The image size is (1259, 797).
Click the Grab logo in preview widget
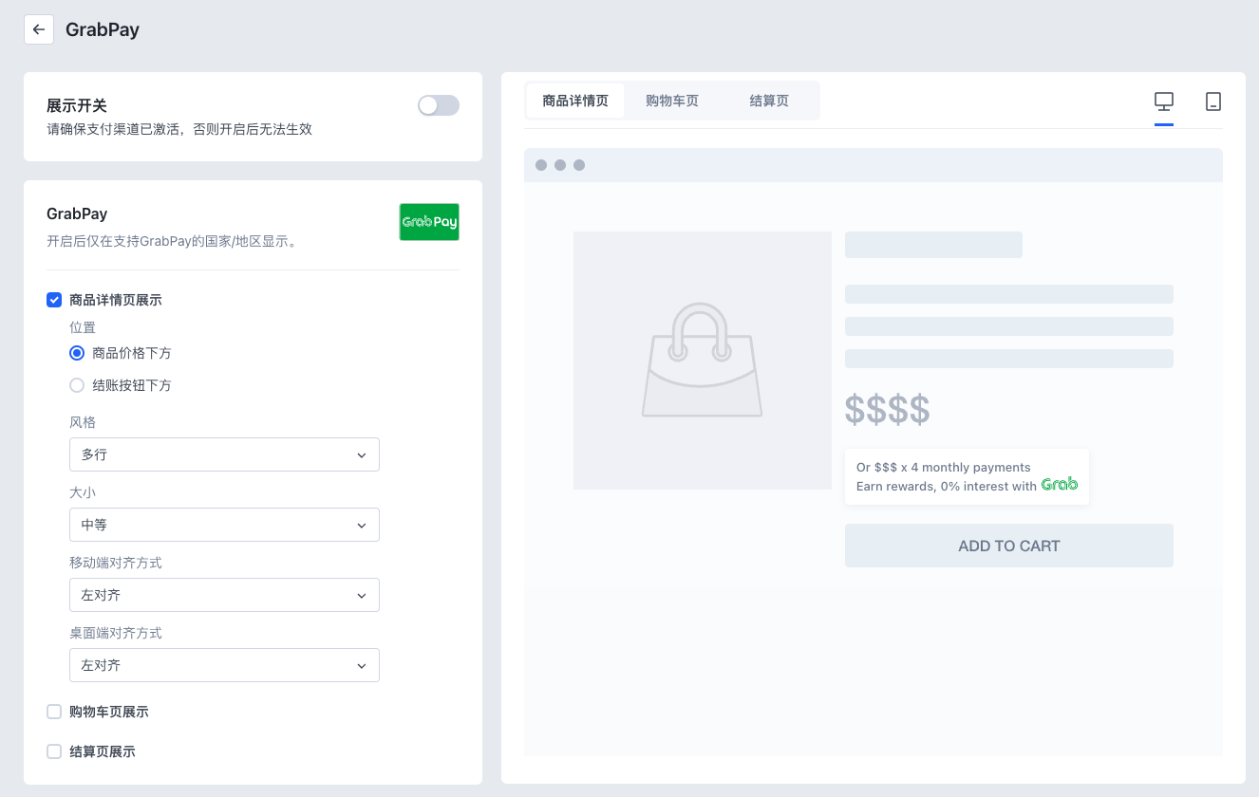pyautogui.click(x=1060, y=485)
